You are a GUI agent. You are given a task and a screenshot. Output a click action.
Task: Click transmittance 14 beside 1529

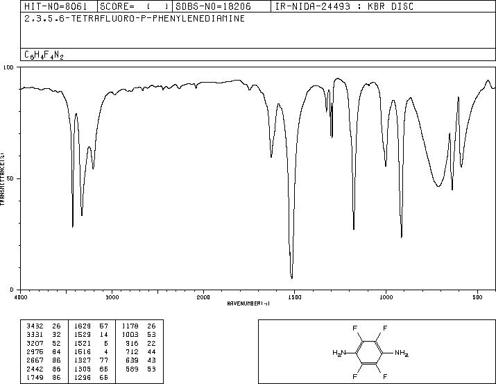pos(104,335)
